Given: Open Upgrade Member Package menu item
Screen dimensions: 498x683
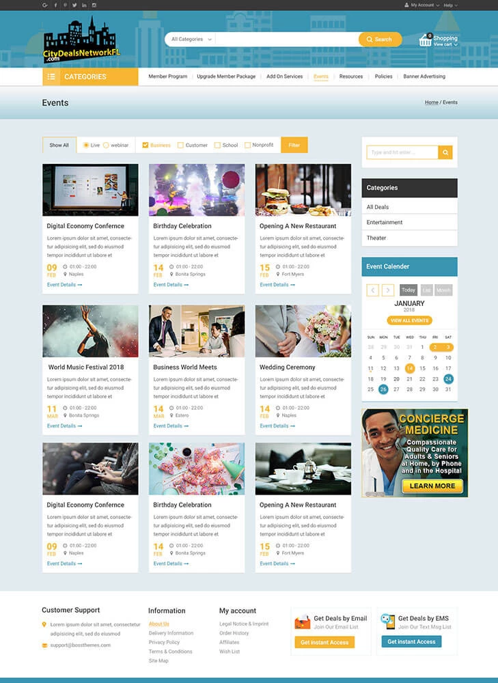Looking at the screenshot, I should click(226, 76).
